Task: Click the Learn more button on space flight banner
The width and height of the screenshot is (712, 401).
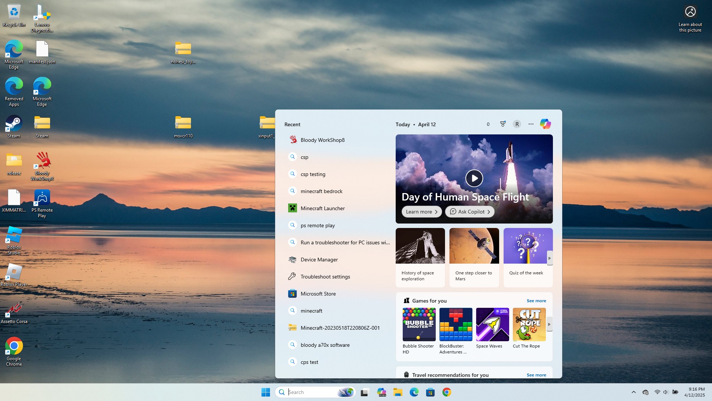Action: tap(422, 212)
